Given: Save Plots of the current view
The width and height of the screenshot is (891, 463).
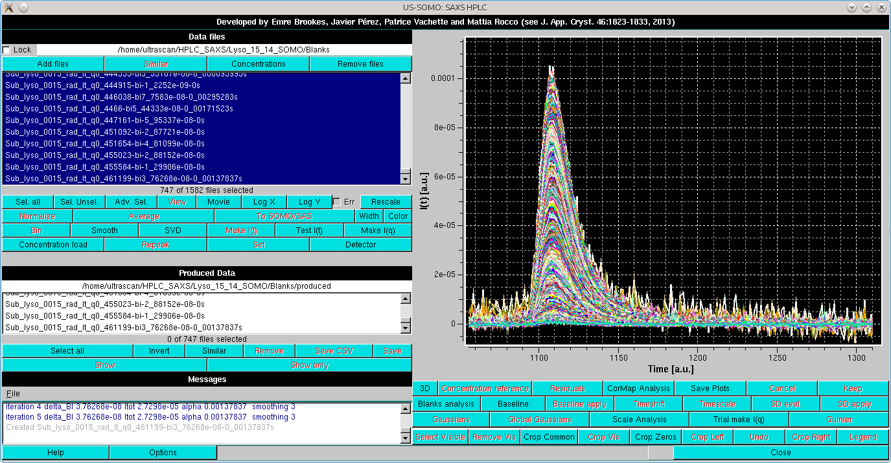Looking at the screenshot, I should pyautogui.click(x=710, y=389).
